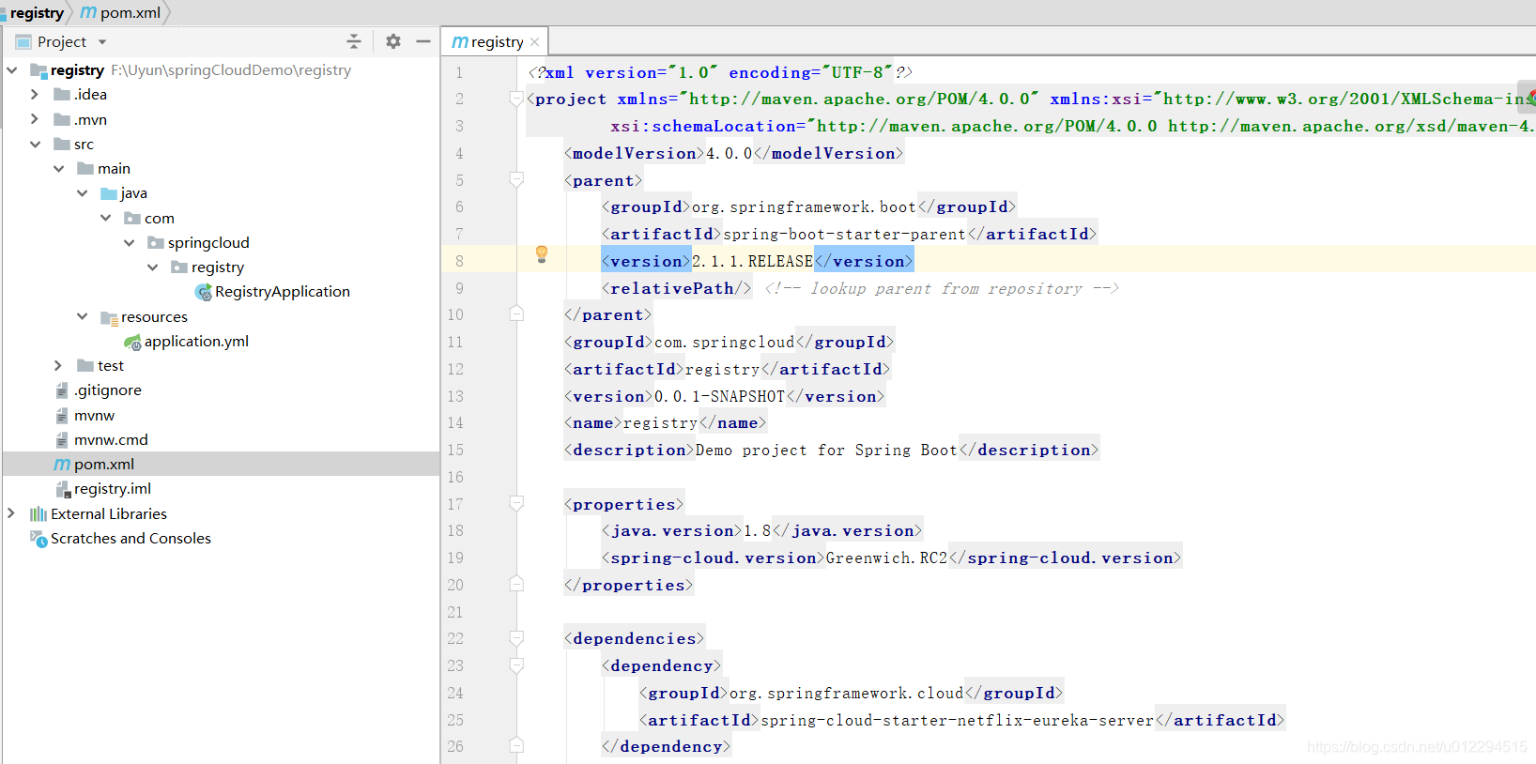1536x764 pixels.
Task: Click the resources folder icon
Action: (109, 318)
